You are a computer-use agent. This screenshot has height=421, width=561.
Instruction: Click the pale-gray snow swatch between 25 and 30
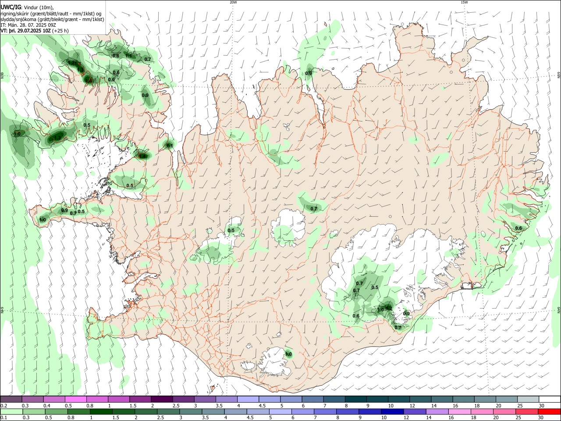[529, 400]
